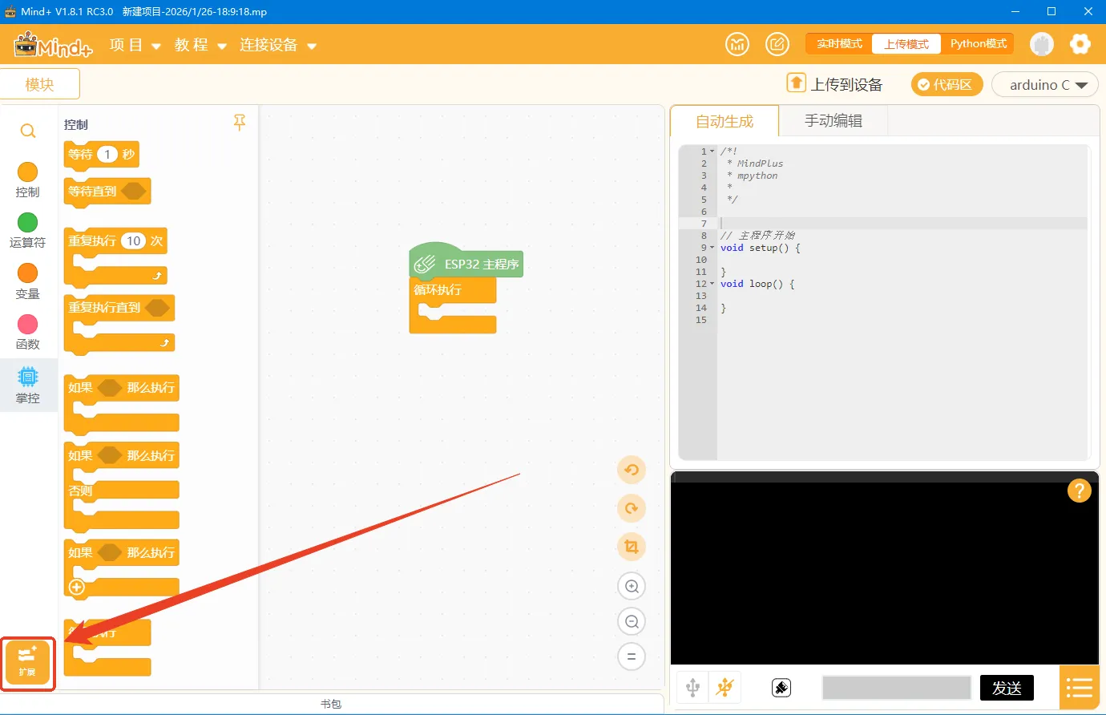This screenshot has height=715, width=1106.
Task: Switch to the 手动编辑 tab
Action: click(x=833, y=121)
